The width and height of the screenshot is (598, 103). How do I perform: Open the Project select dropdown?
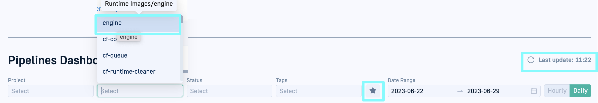click(x=51, y=91)
